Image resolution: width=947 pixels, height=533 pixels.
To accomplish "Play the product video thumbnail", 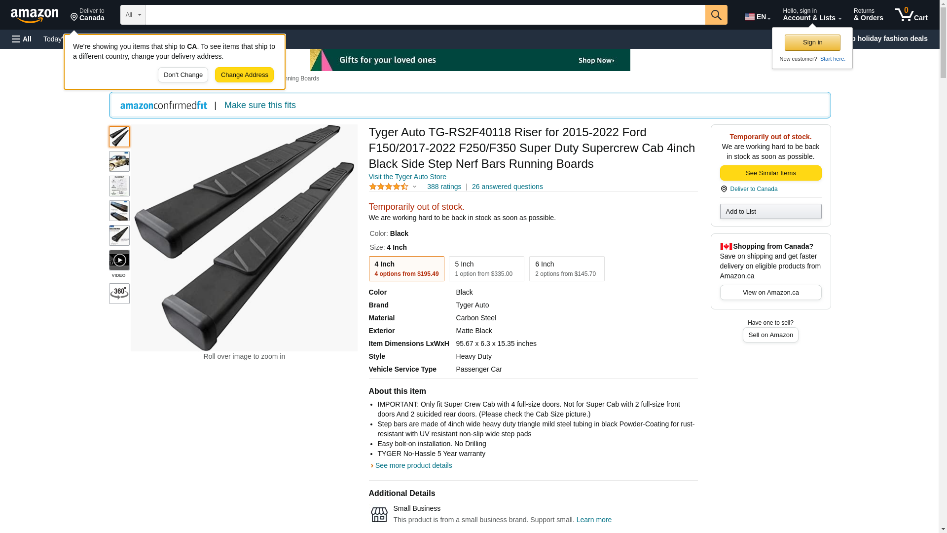I will (x=119, y=260).
